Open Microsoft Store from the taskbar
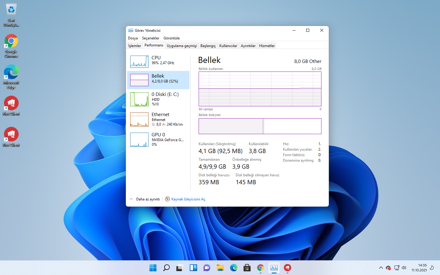440x275 pixels. pyautogui.click(x=247, y=268)
